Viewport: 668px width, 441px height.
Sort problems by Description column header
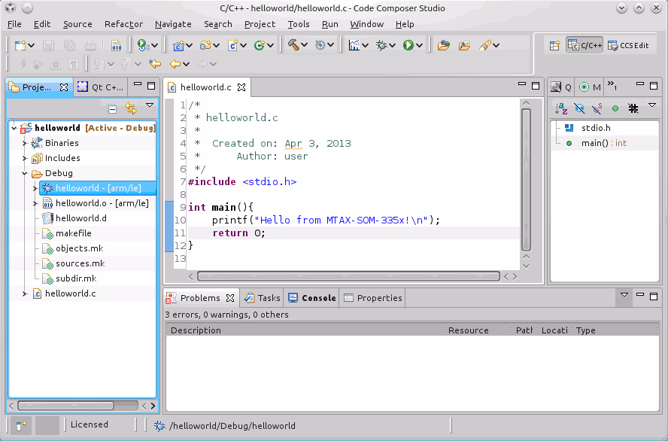304,330
